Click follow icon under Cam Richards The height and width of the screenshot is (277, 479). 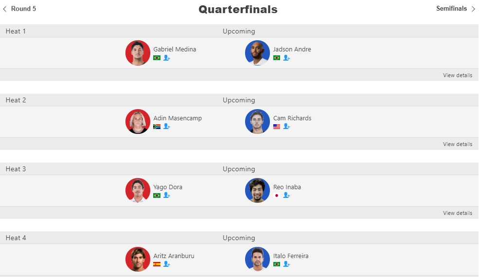[x=286, y=127]
